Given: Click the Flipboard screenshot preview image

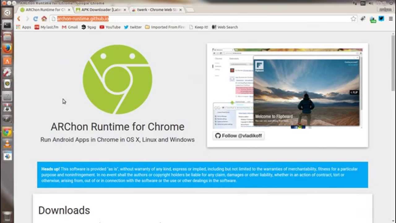Looking at the screenshot, I should [x=287, y=88].
